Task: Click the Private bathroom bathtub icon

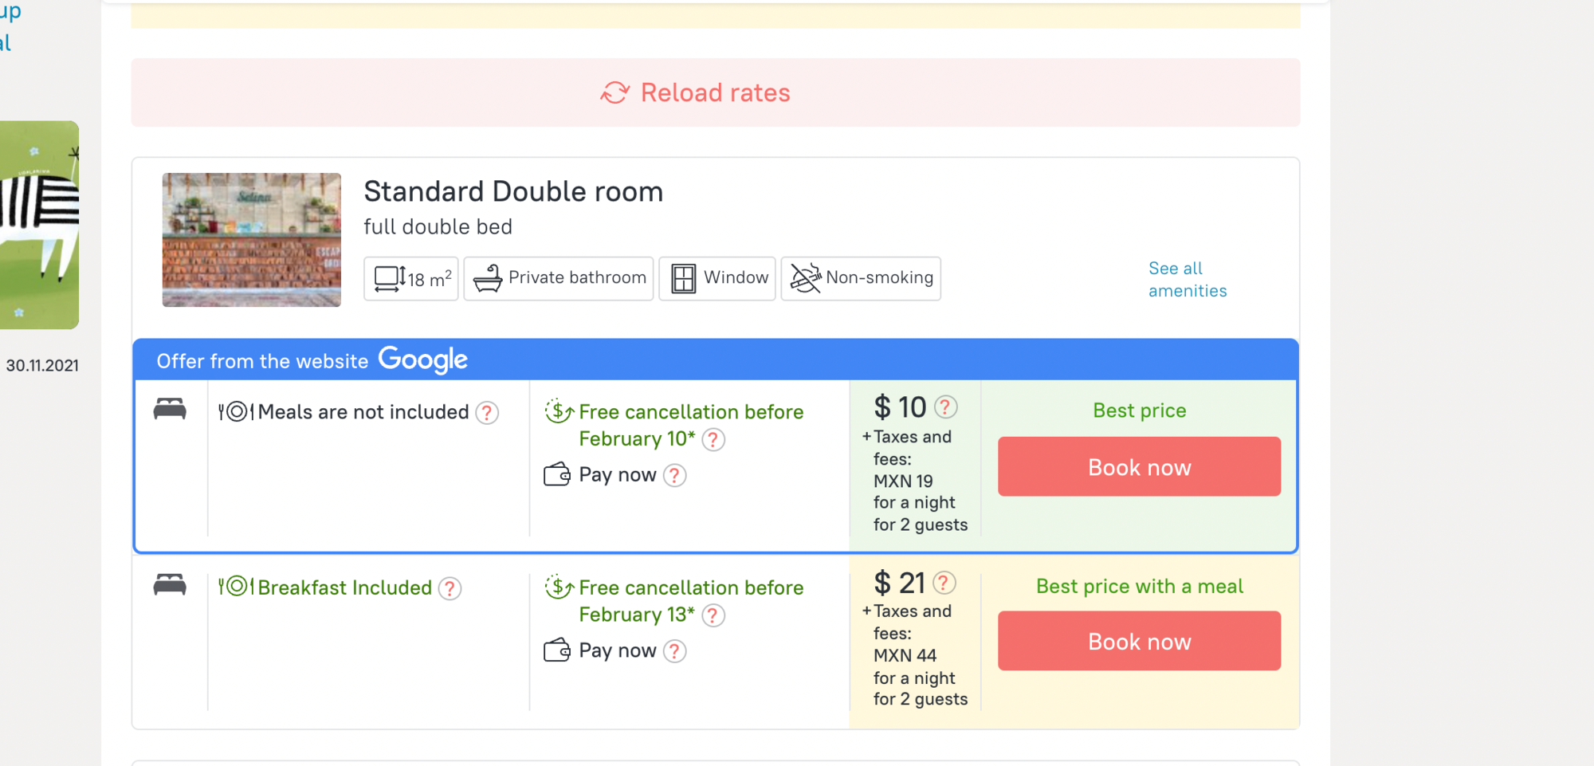Action: pos(488,278)
